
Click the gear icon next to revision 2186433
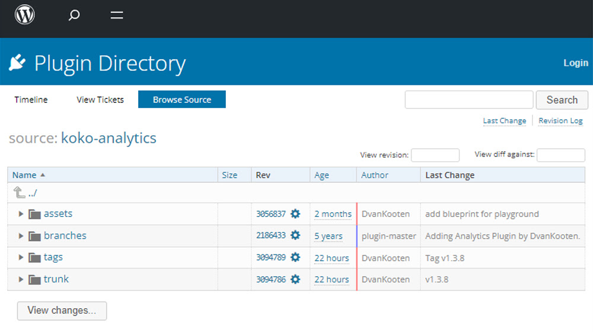(x=295, y=235)
